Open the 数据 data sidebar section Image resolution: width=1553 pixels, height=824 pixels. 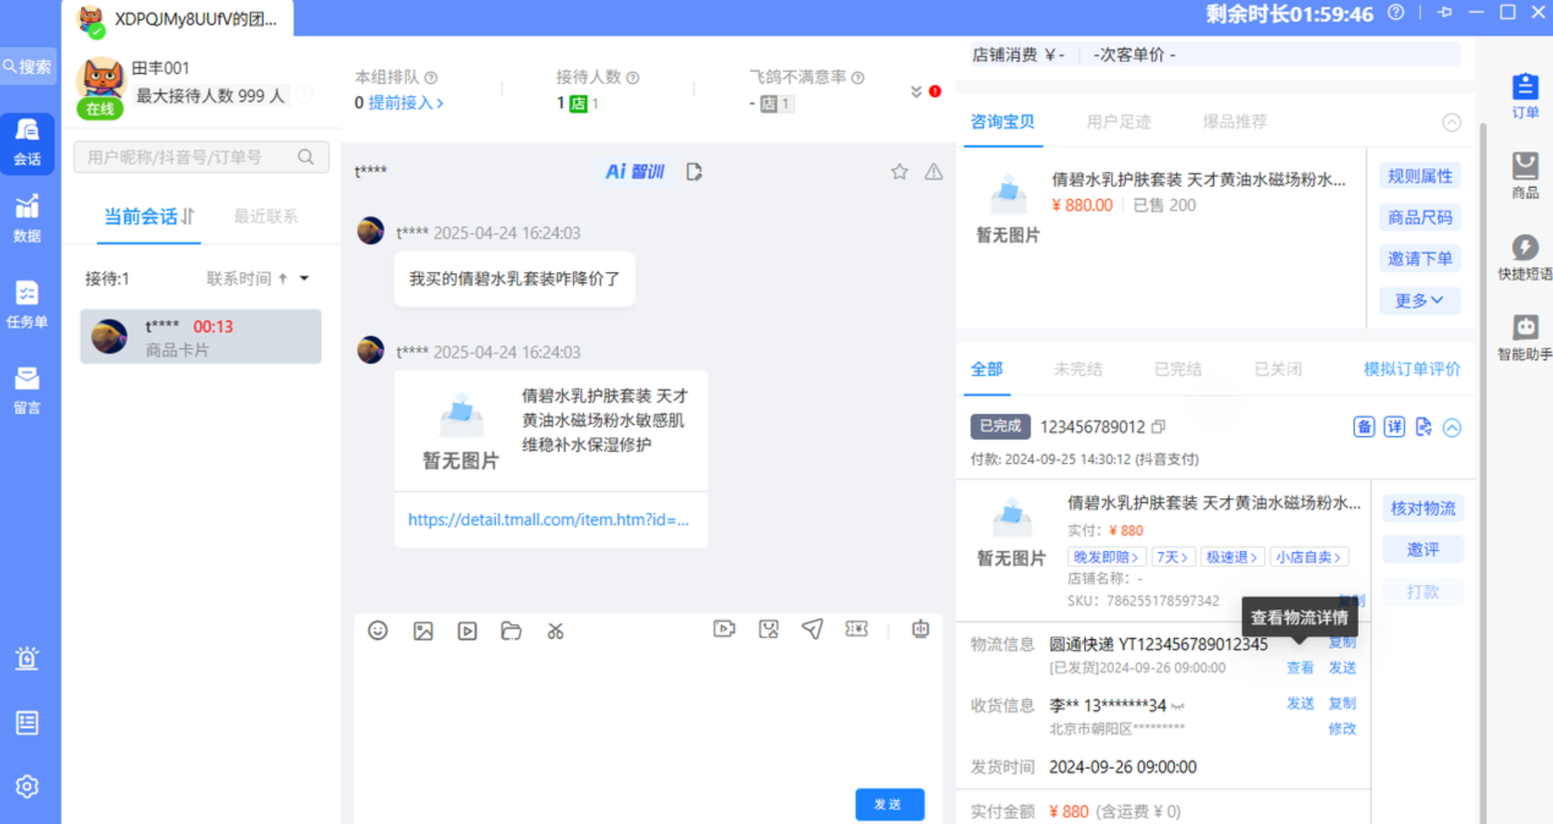pyautogui.click(x=27, y=218)
